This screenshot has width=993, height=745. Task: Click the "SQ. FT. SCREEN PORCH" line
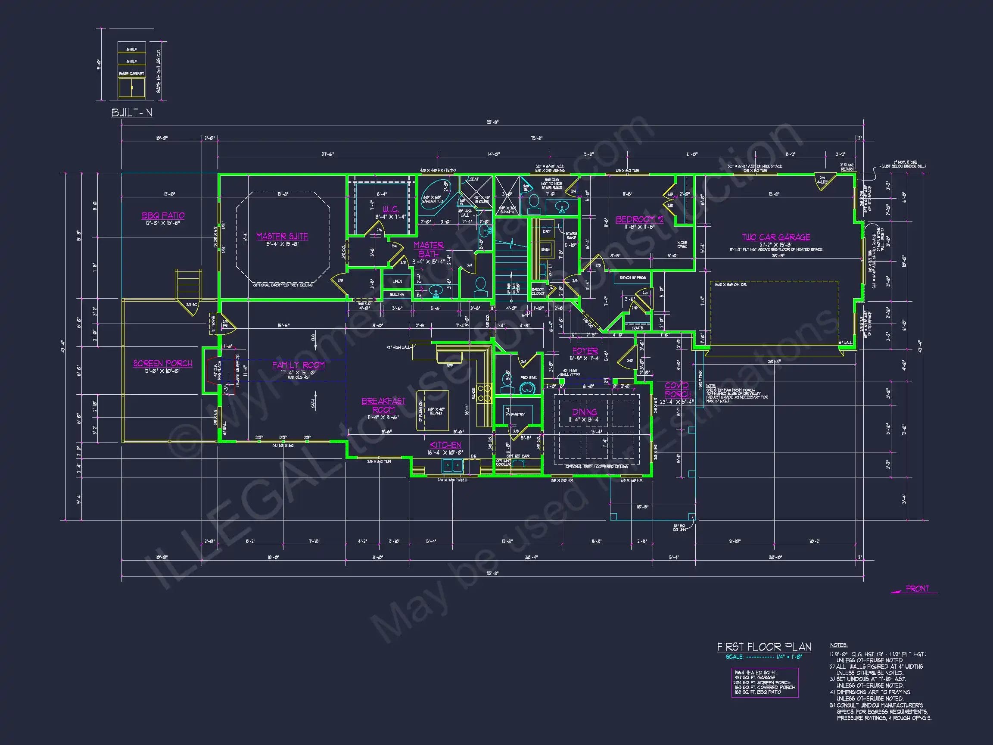(762, 683)
